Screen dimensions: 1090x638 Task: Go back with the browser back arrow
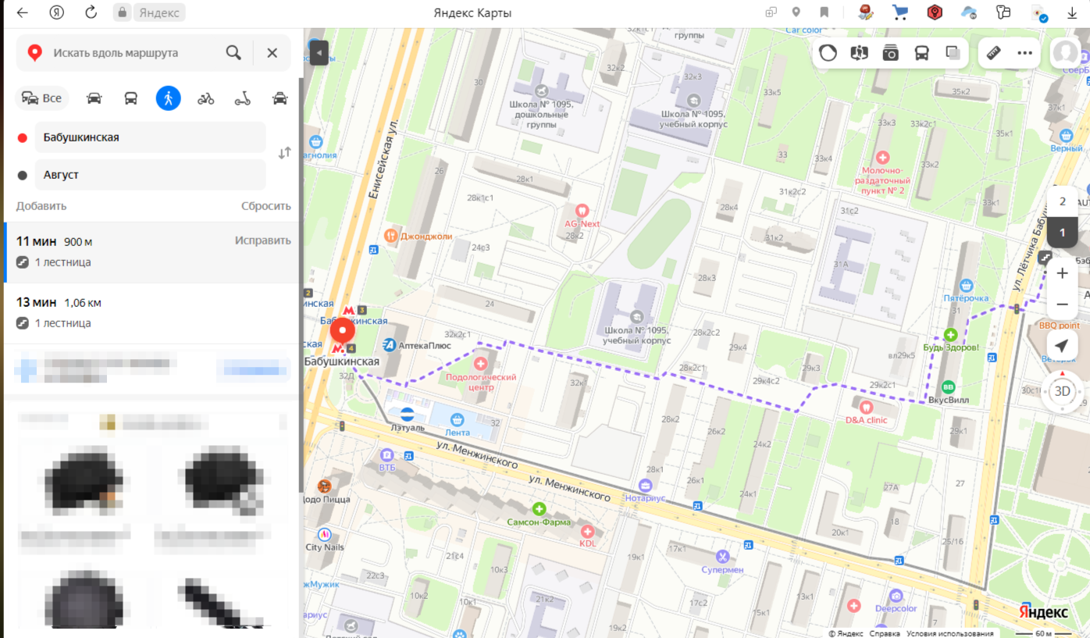pos(22,12)
